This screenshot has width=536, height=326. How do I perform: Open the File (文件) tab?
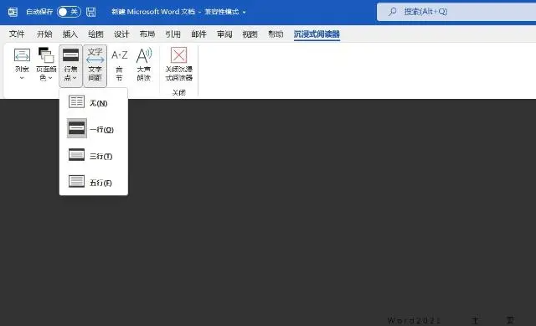[17, 34]
